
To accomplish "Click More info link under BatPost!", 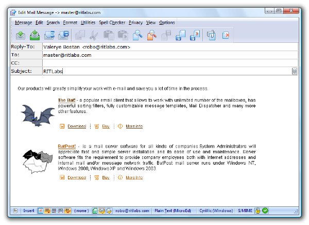I will pyautogui.click(x=134, y=178).
